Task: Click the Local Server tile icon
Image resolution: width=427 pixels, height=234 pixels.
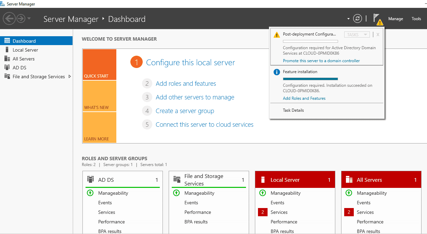Action: (x=263, y=180)
